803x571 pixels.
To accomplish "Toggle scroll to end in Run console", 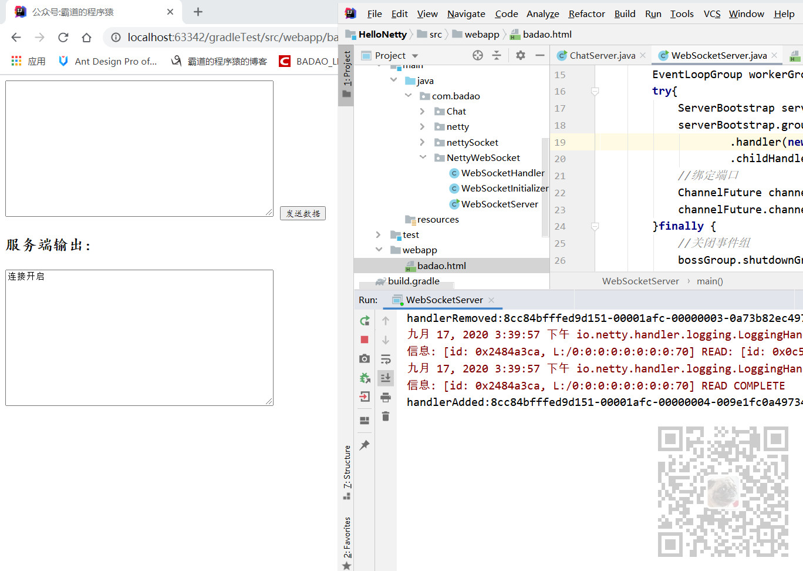I will pos(386,378).
